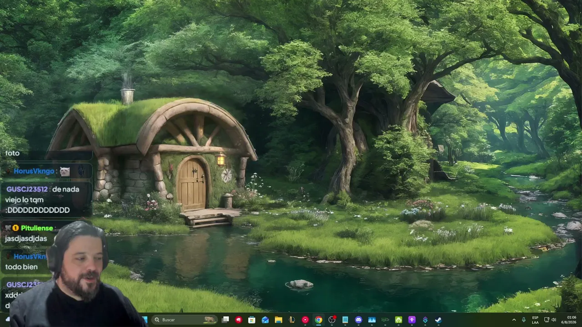Open the green Android-style taskbar icon

point(398,320)
